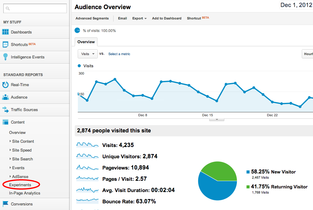Click the Pages / Visit sparkline

(87, 179)
